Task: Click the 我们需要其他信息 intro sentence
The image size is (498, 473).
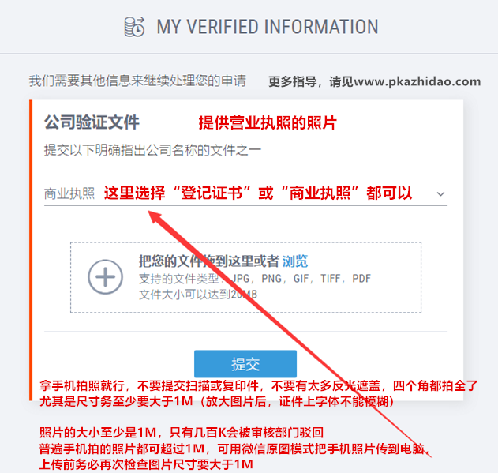Action: tap(137, 81)
